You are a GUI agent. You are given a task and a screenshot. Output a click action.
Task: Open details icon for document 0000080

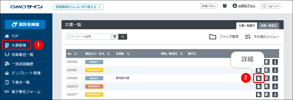tap(259, 78)
